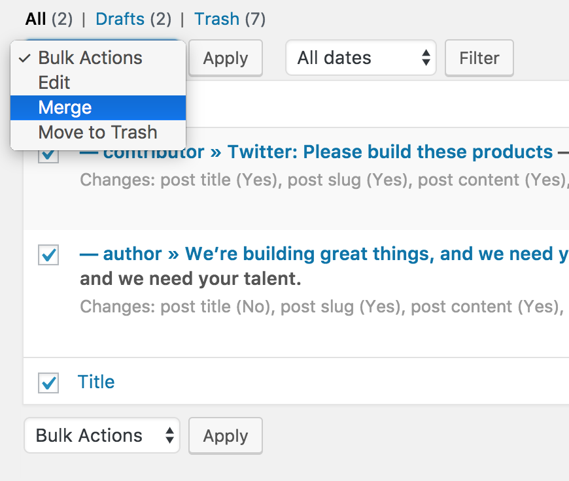
Task: Open the Drafts filter link
Action: 120,19
